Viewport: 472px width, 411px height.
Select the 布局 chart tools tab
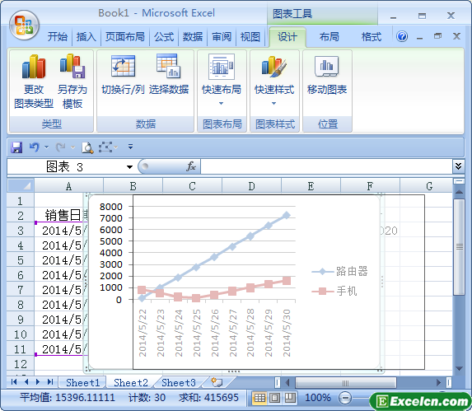tap(329, 37)
